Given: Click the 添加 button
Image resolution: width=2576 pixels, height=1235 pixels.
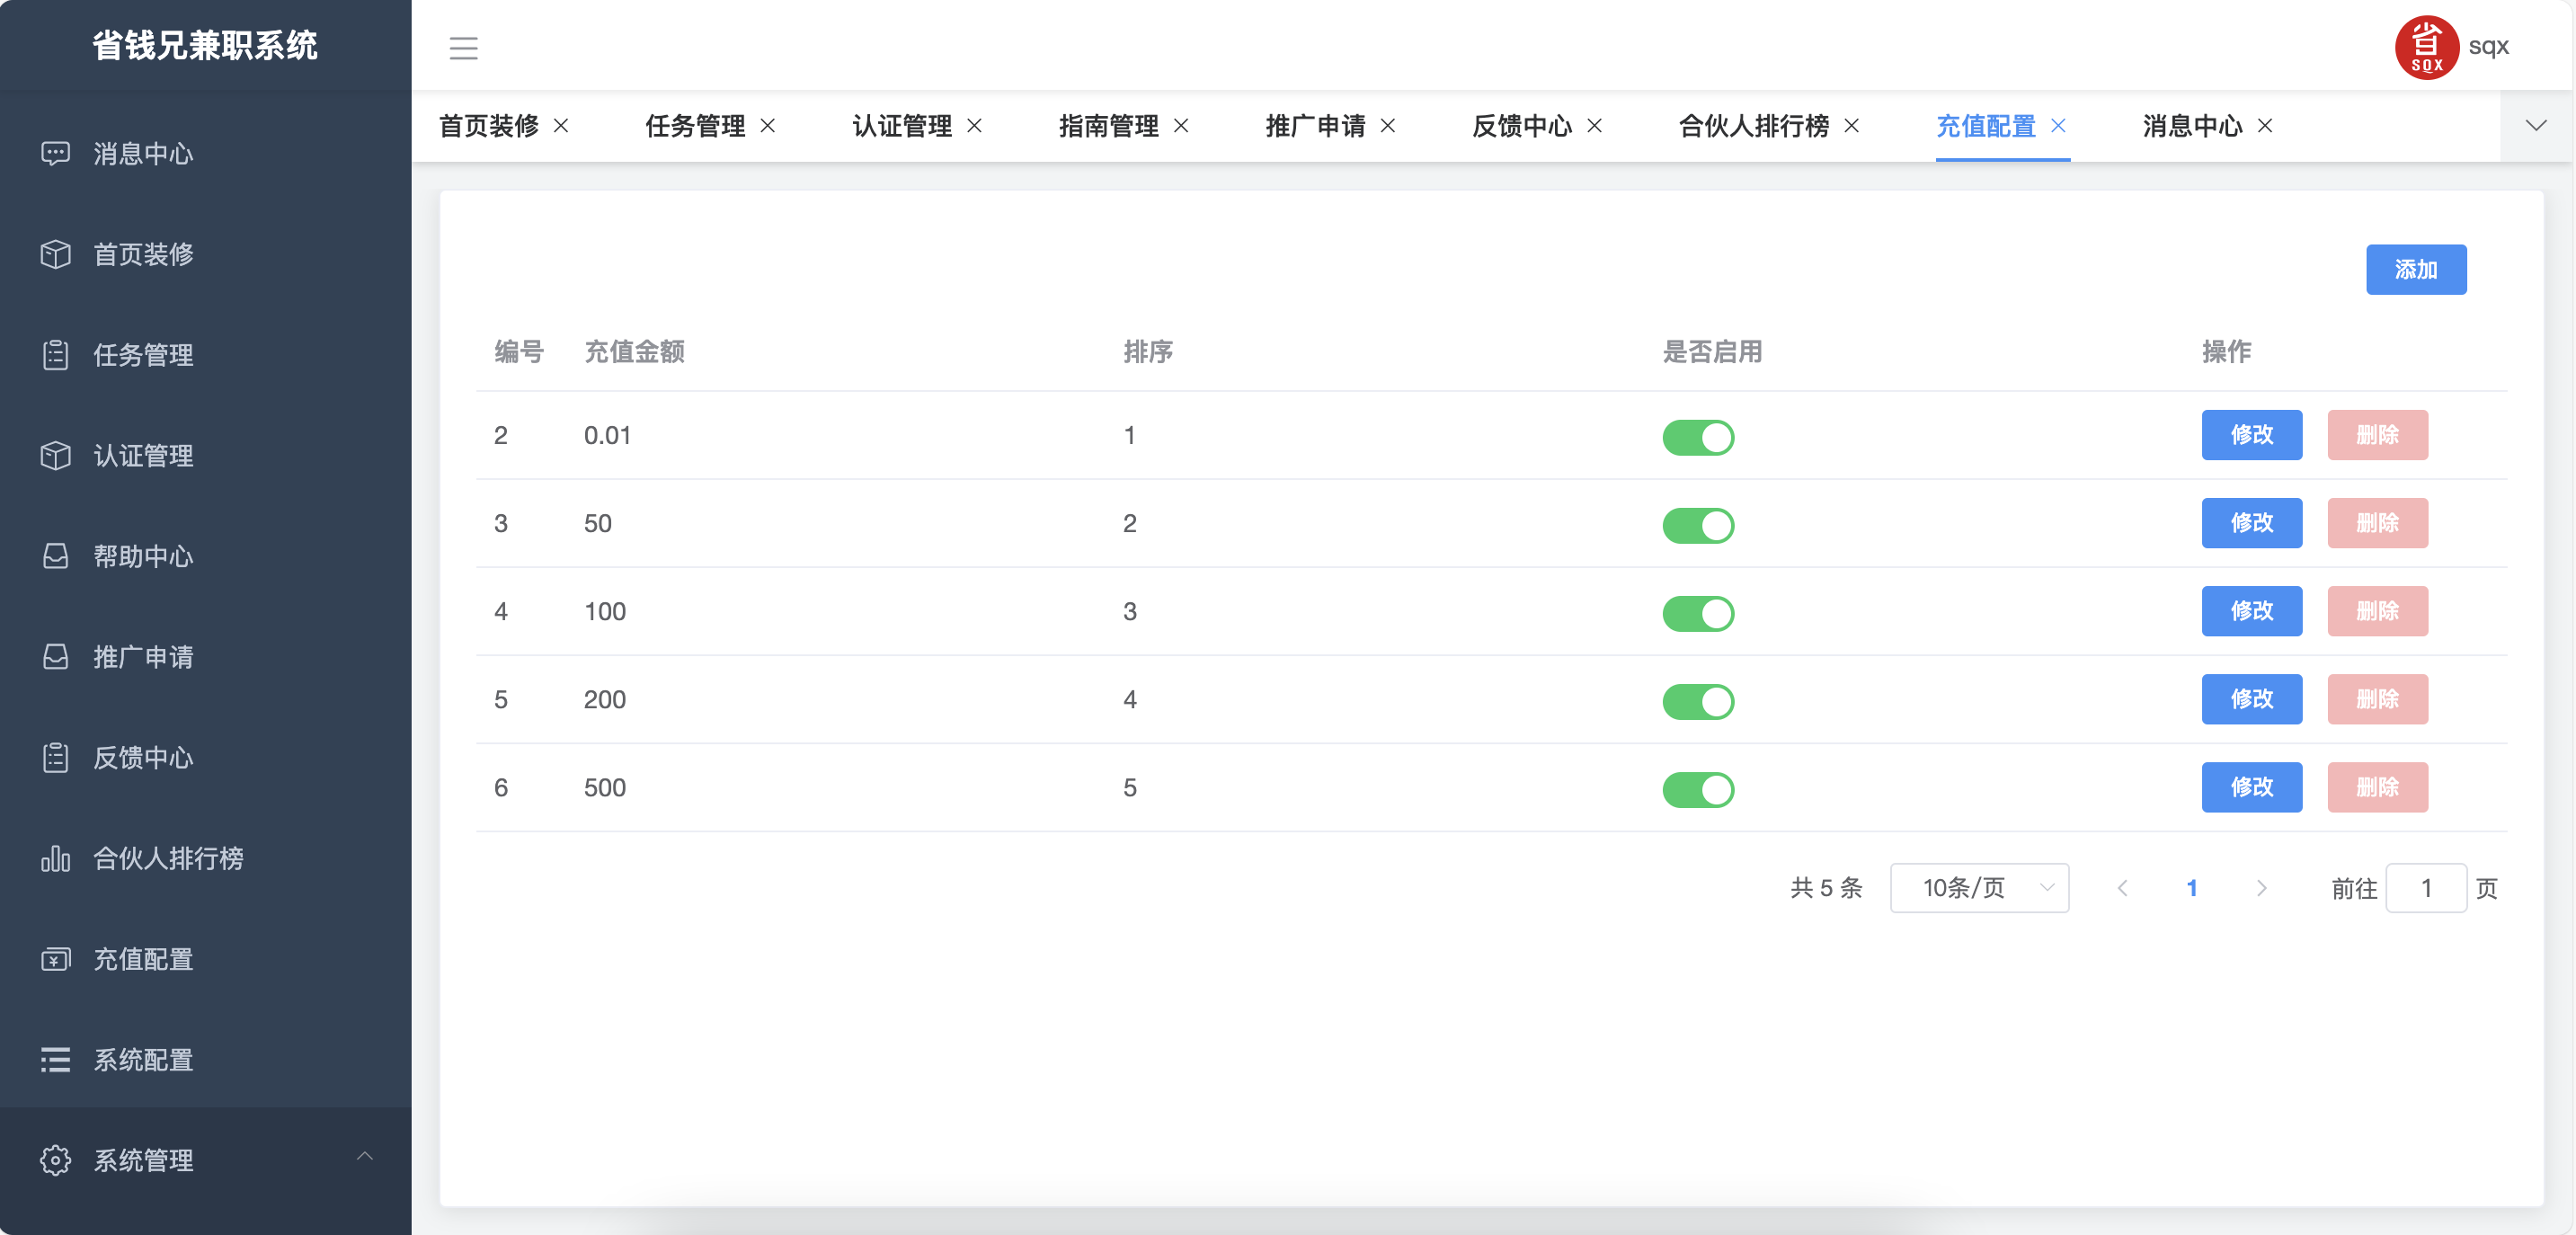Looking at the screenshot, I should pos(2415,270).
